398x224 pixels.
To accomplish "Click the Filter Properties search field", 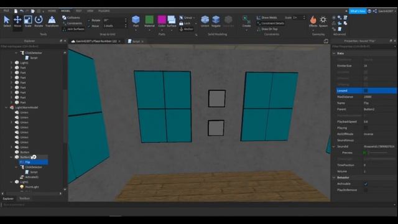I will tap(363, 47).
